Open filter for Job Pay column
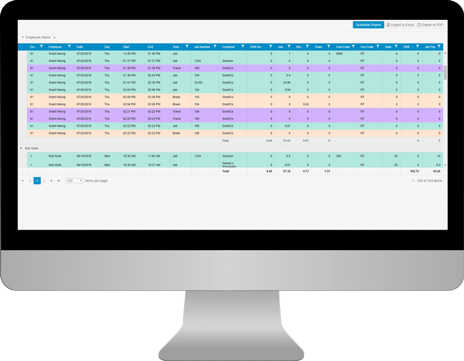Screen dimensions: 464x361 [x=439, y=46]
